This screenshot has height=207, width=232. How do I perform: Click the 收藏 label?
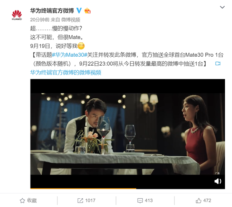32,201
